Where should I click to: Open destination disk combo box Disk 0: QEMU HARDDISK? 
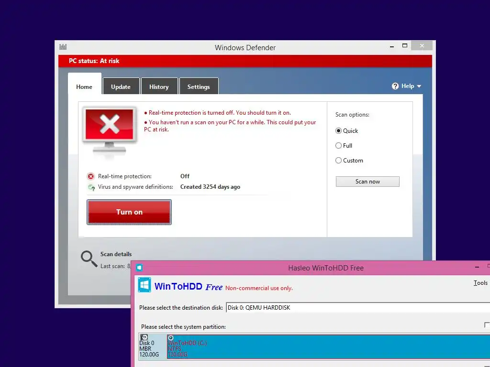[358, 307]
